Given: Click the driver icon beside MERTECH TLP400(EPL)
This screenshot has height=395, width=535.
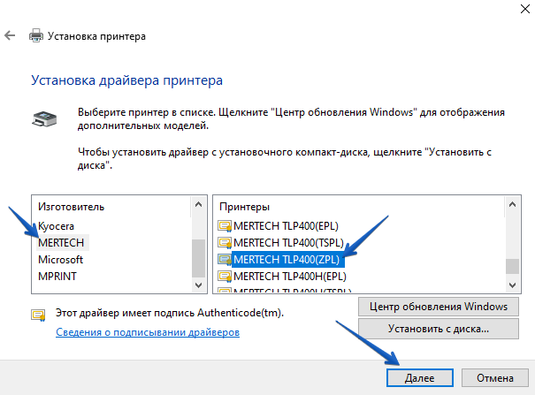Looking at the screenshot, I should point(225,225).
